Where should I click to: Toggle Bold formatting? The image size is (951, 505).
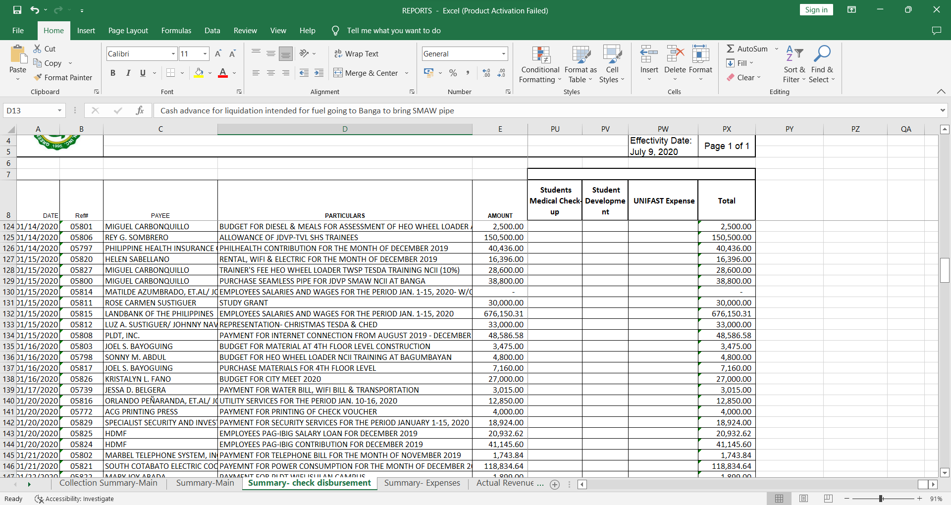point(113,73)
